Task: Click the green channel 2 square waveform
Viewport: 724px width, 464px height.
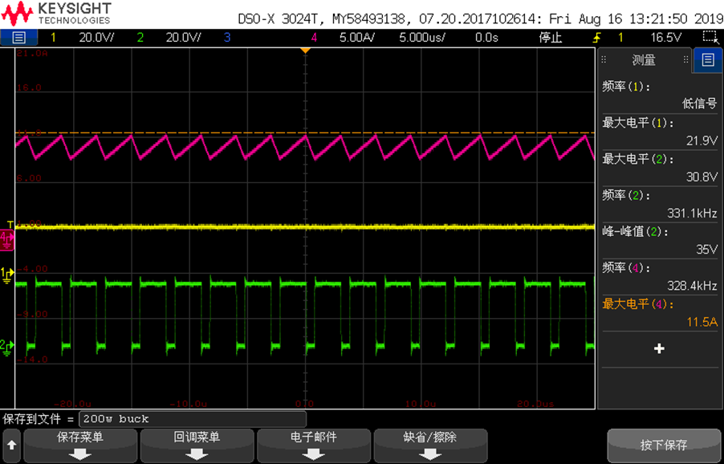Action: 305,314
